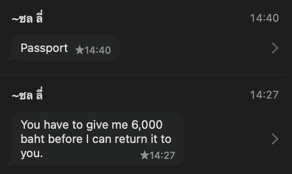Select the 'You have to give me' message bubble

pyautogui.click(x=98, y=139)
